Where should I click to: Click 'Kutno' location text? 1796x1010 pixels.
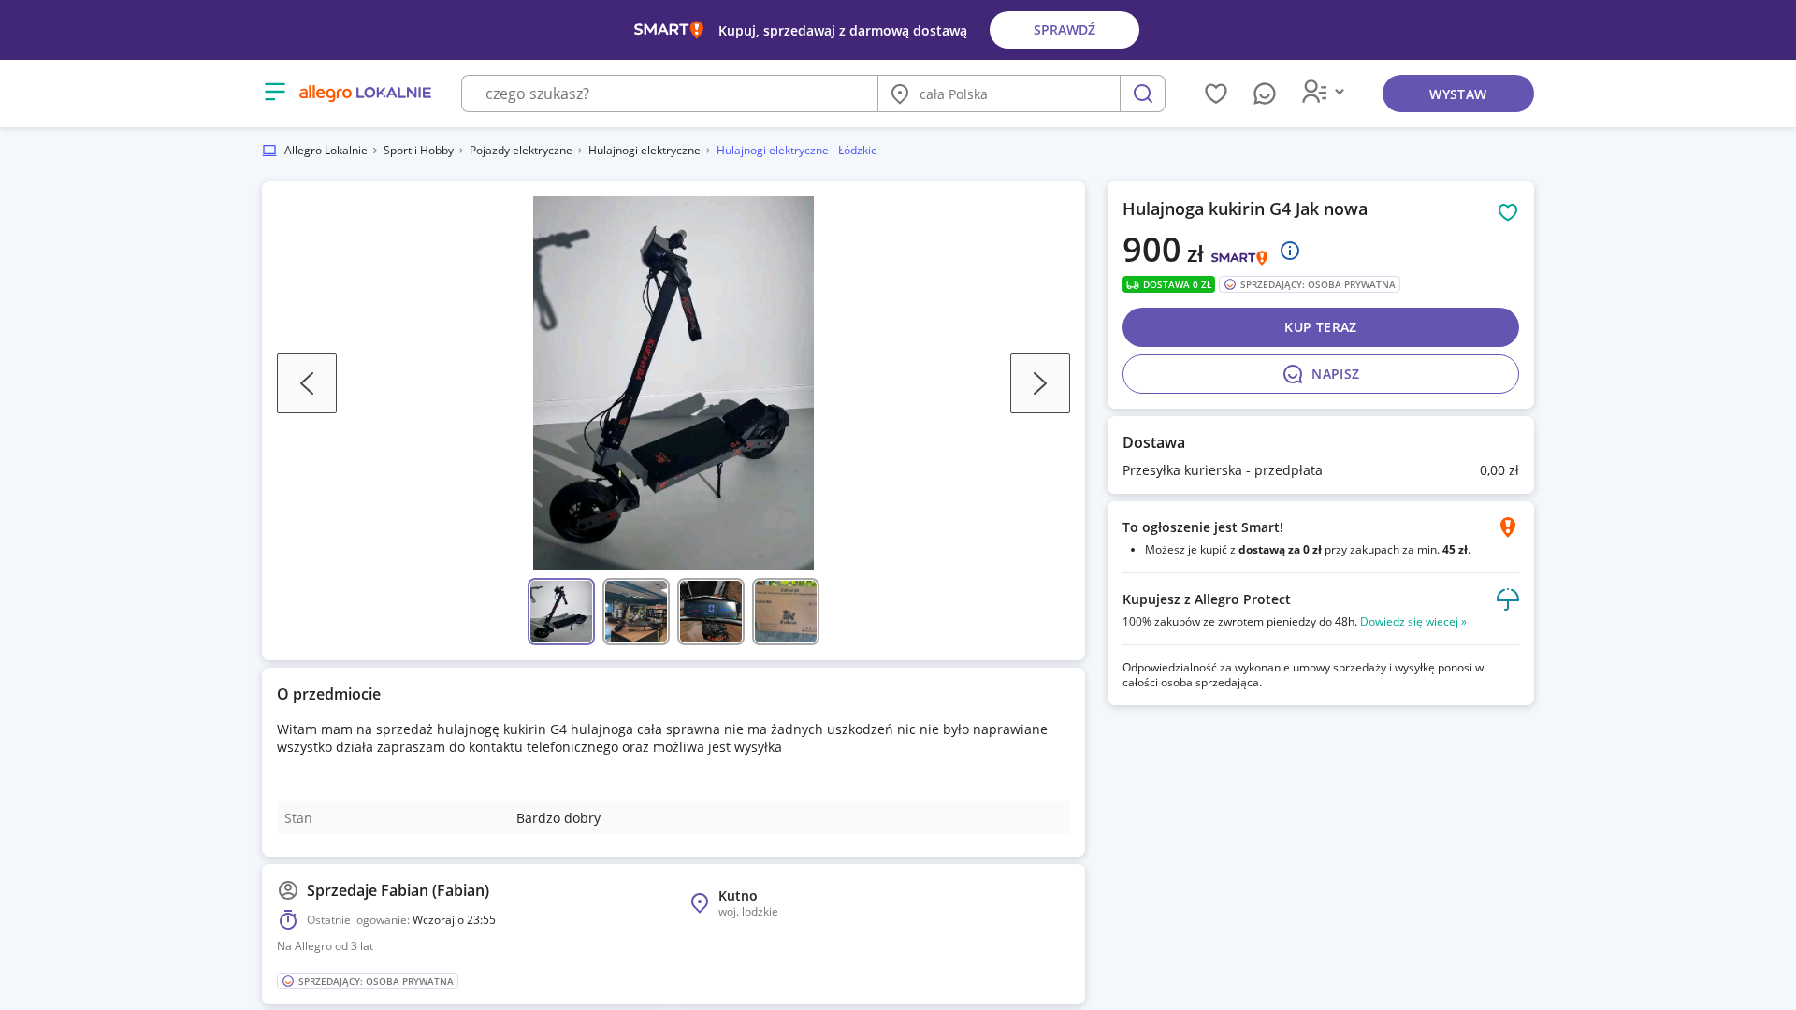click(x=737, y=896)
